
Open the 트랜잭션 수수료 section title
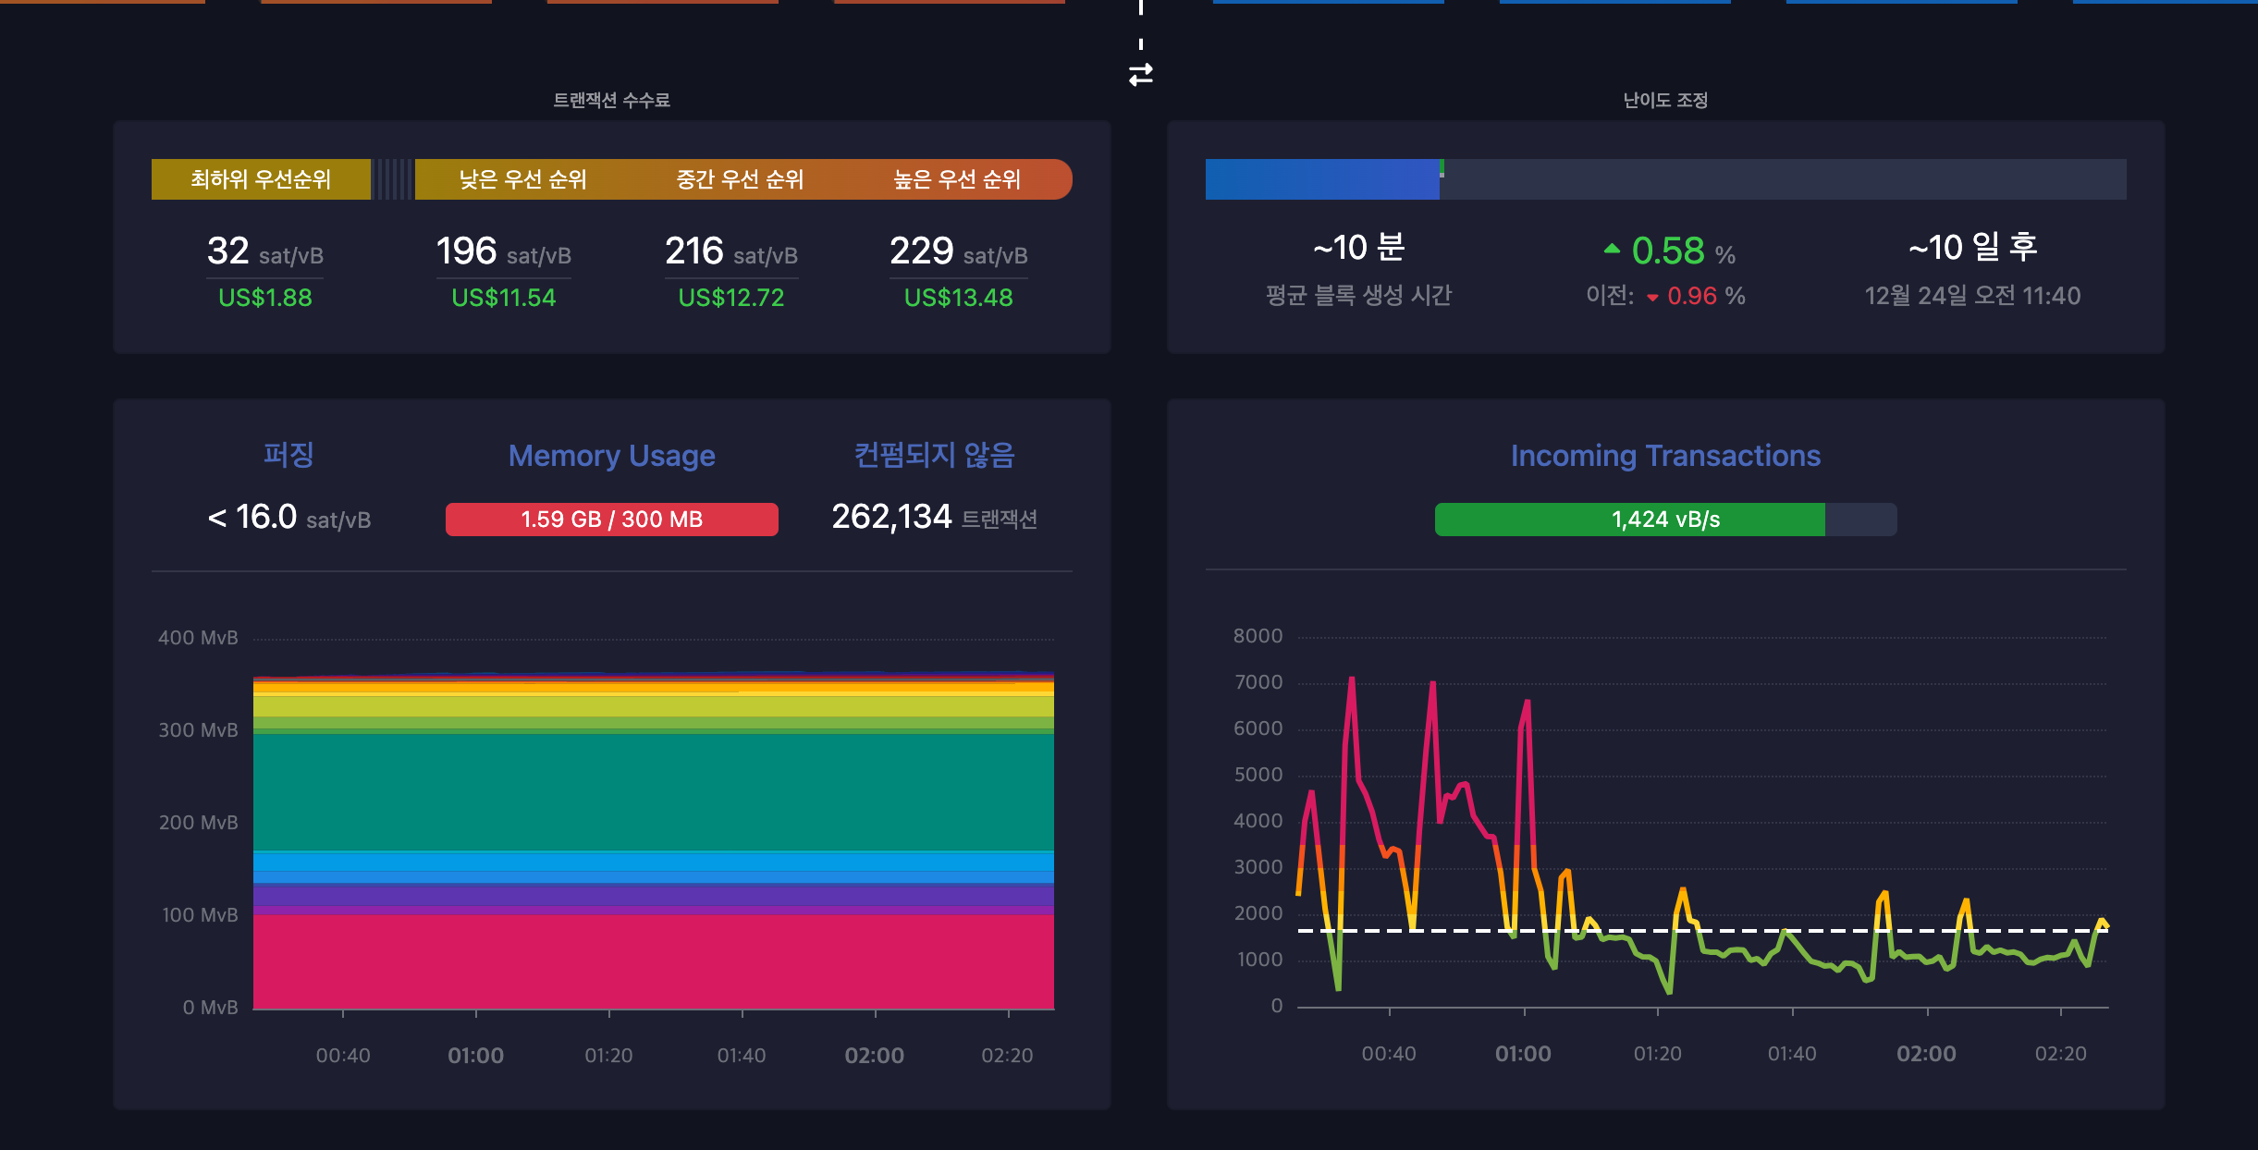(x=611, y=100)
